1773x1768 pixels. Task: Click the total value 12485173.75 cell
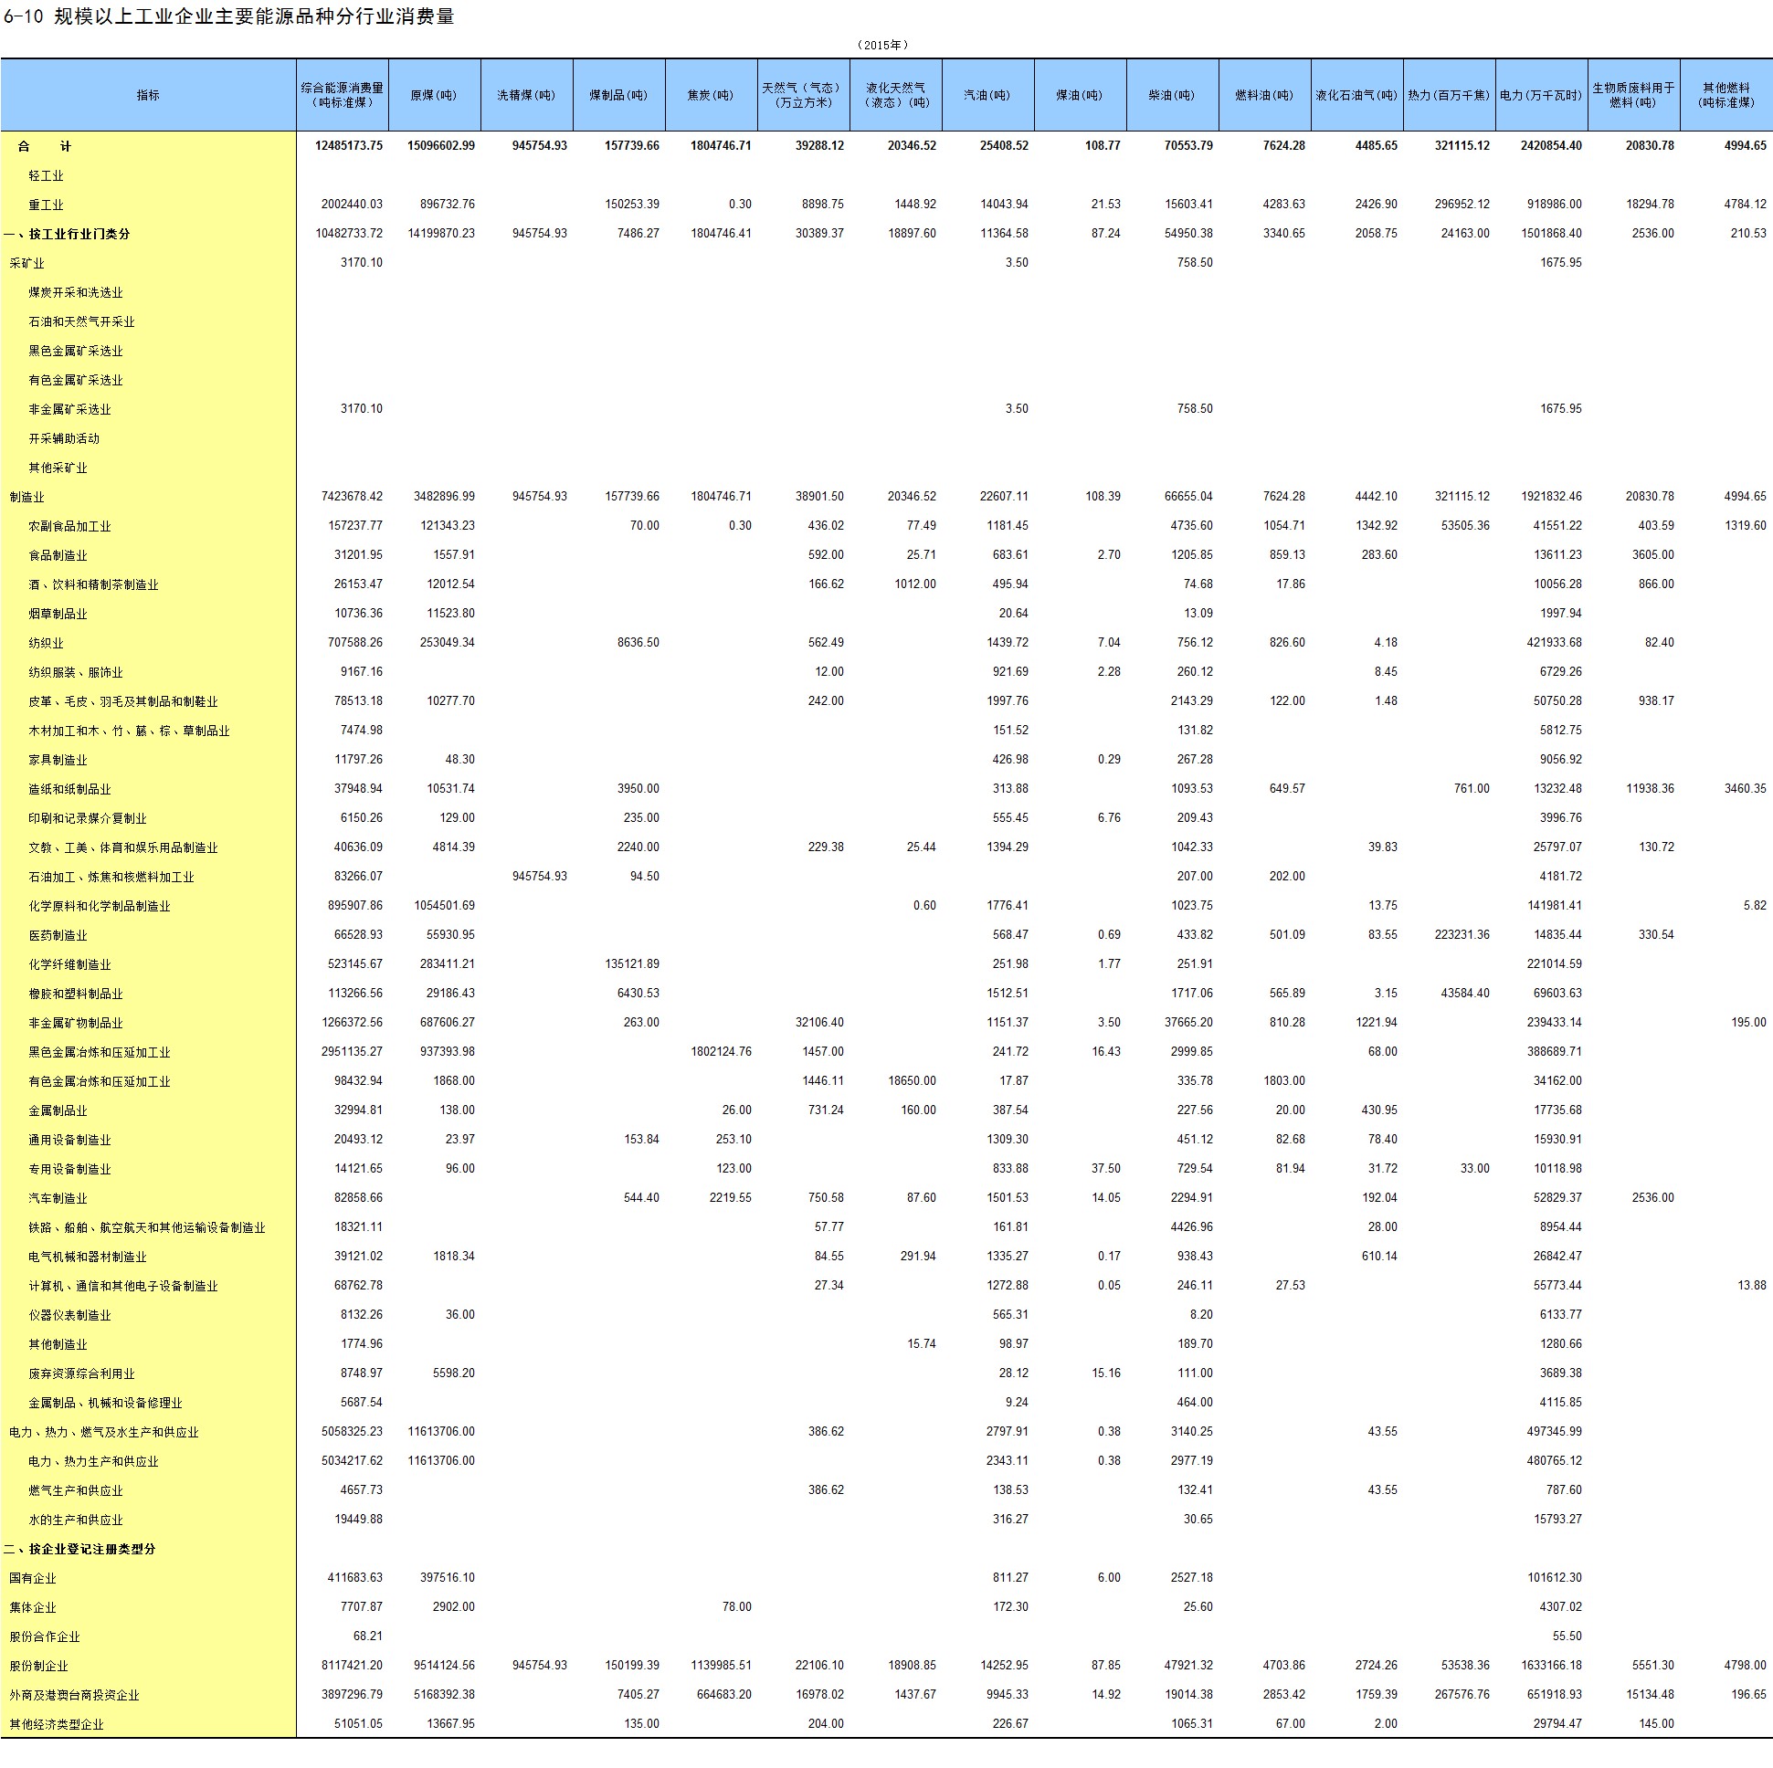coord(348,146)
